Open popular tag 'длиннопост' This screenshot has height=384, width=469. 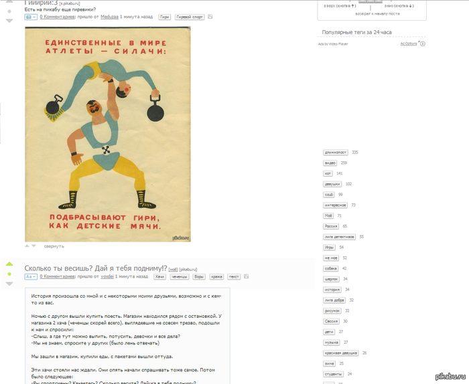tap(335, 153)
